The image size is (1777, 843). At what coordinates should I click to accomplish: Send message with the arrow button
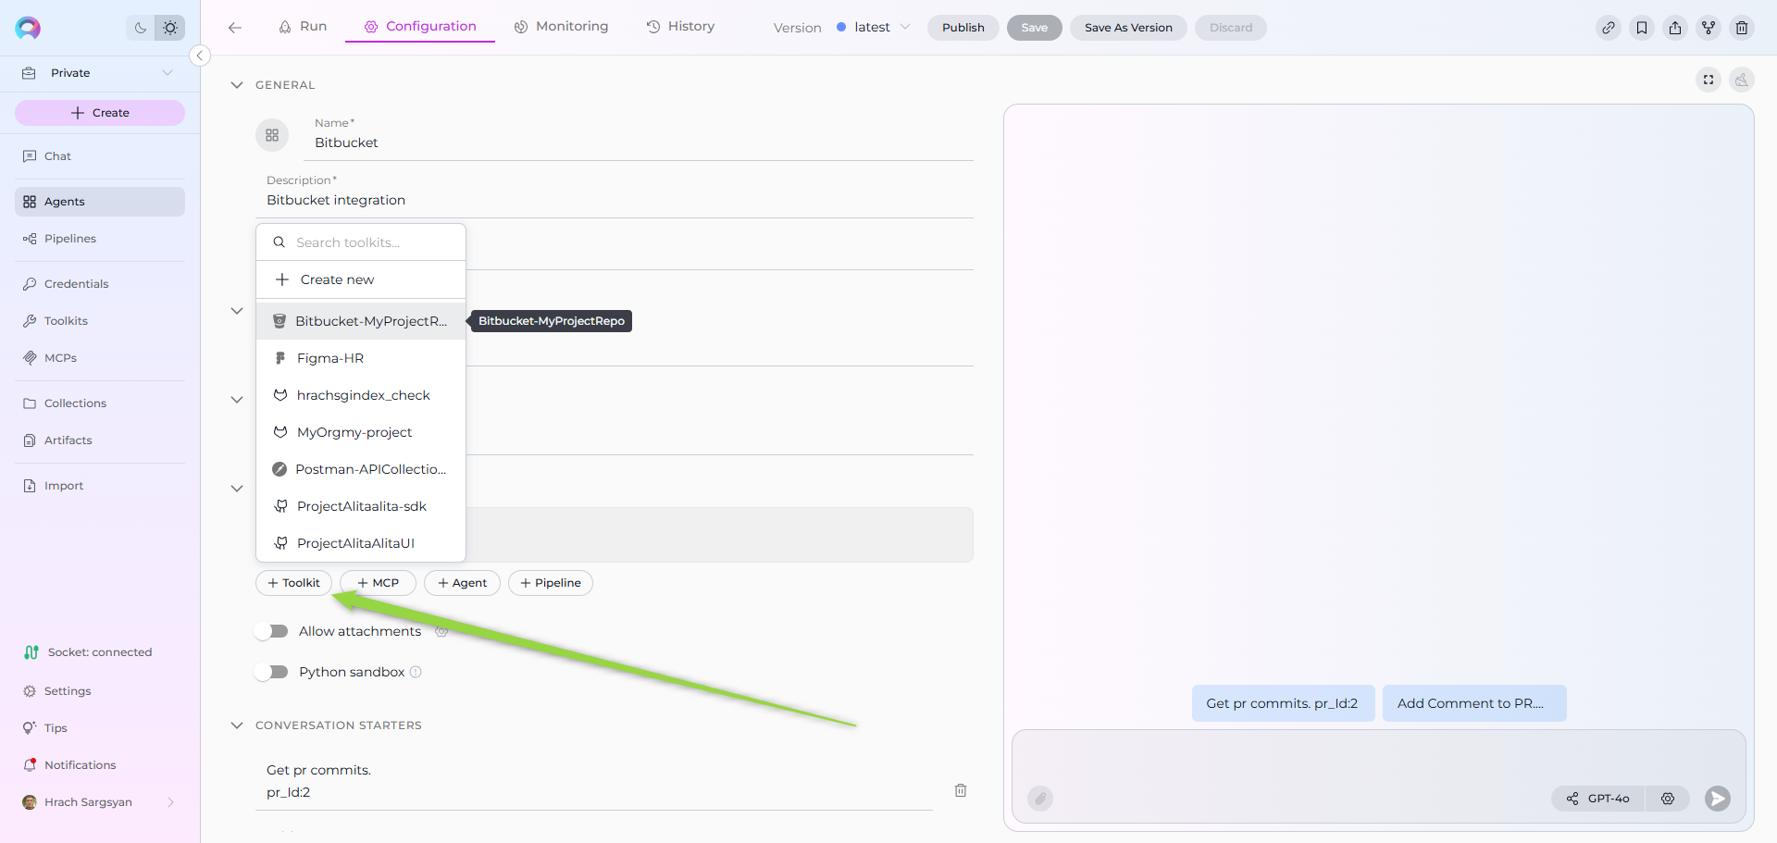pyautogui.click(x=1718, y=799)
